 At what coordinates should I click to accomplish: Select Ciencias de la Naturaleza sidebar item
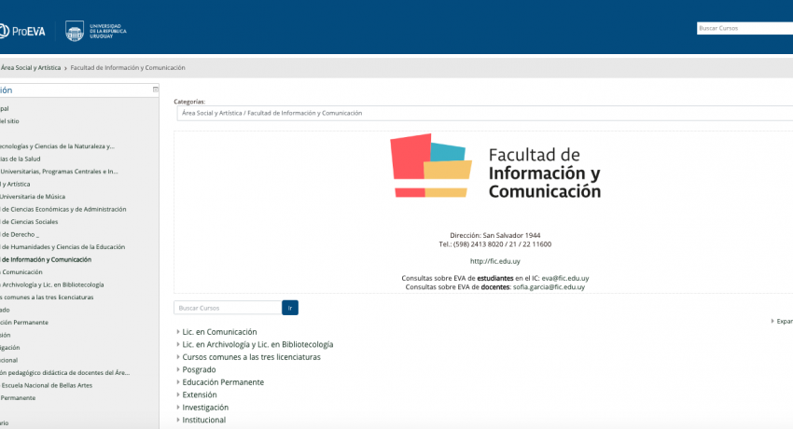(57, 146)
